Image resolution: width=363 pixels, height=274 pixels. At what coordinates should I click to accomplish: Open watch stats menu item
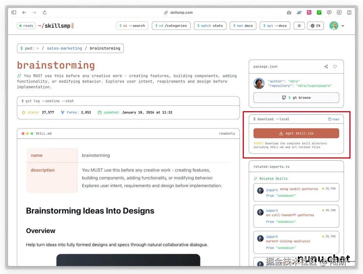click(210, 26)
